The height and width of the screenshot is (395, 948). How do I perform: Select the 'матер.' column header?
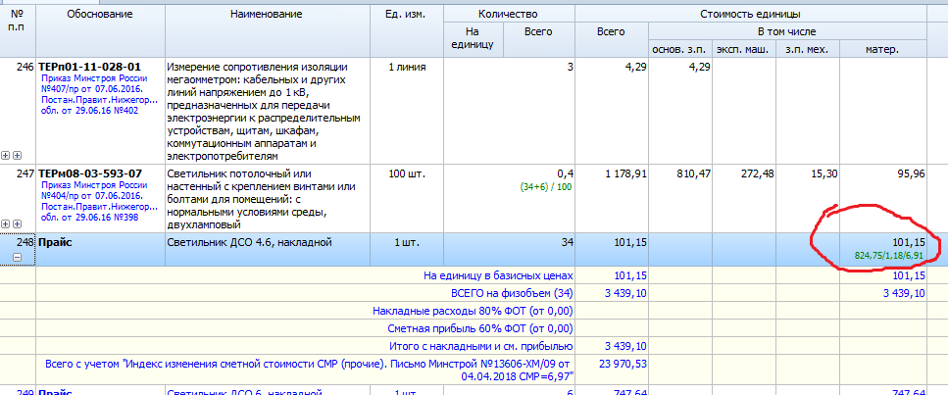coord(882,50)
